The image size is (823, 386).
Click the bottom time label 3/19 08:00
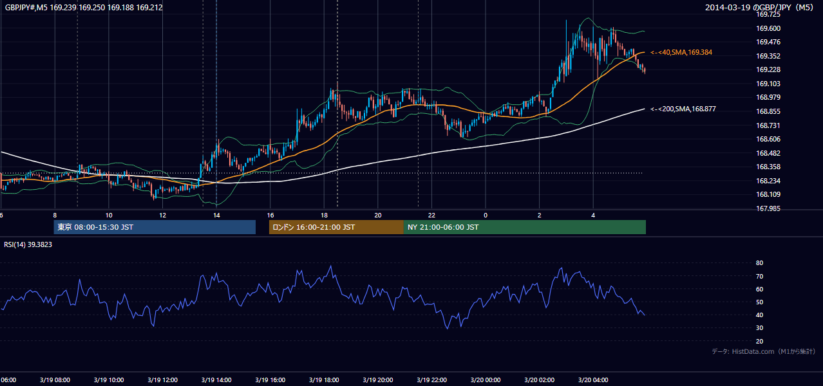pos(53,380)
